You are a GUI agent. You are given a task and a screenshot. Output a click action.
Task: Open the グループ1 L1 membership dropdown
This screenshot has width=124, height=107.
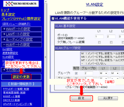coord(103,73)
